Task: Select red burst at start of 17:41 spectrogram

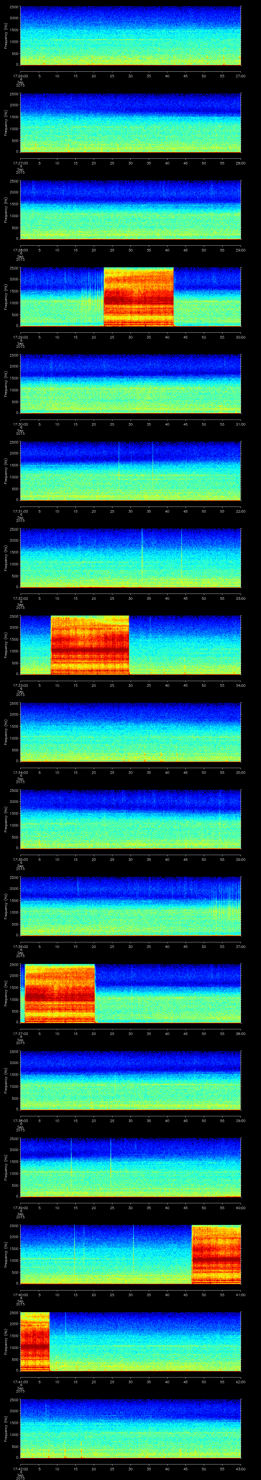Action: coord(34,1341)
